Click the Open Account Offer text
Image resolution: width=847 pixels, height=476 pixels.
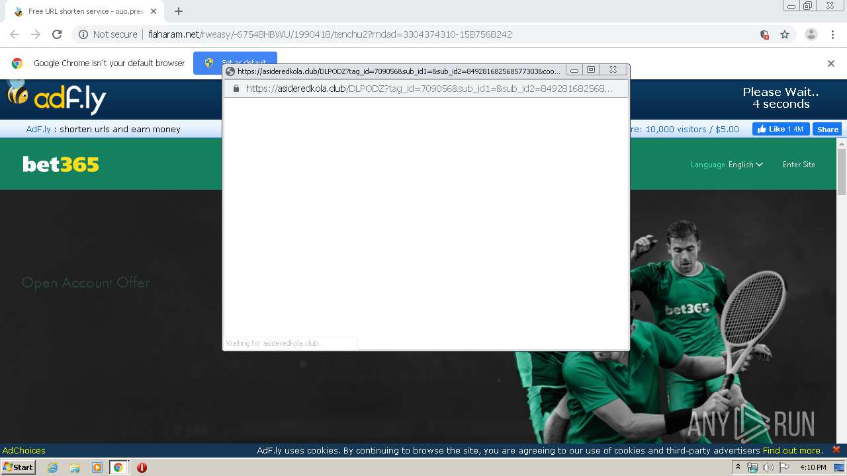(x=86, y=283)
